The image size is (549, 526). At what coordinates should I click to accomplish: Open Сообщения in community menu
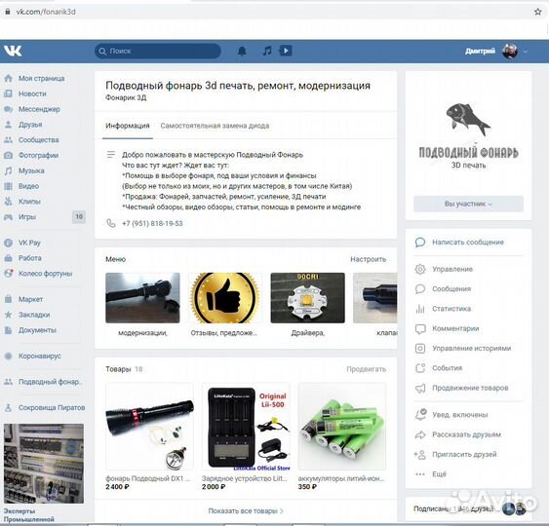pos(443,289)
